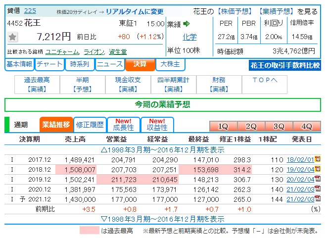
Task: Click the 1Q quarter button
Action: tap(223, 126)
